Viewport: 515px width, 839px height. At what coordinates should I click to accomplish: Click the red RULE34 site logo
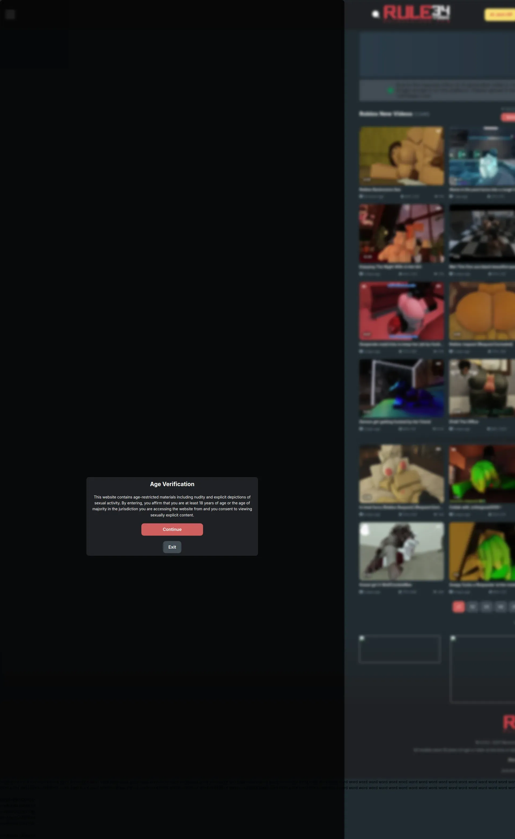tap(416, 13)
